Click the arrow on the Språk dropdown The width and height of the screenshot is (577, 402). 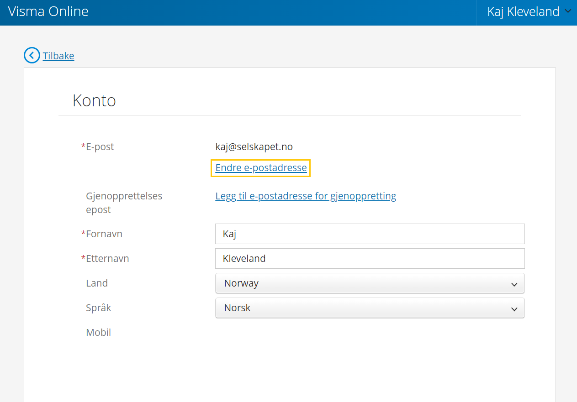(x=514, y=309)
